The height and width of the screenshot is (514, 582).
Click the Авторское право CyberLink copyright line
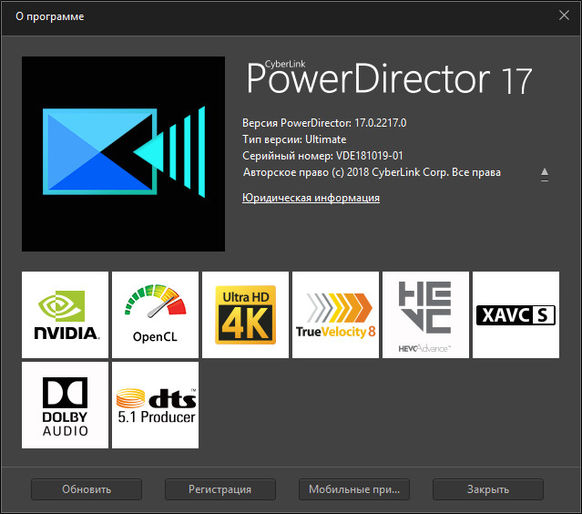372,172
